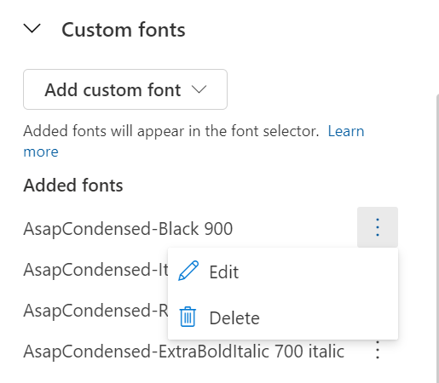
Task: Follow the Learn more link
Action: pyautogui.click(x=346, y=131)
